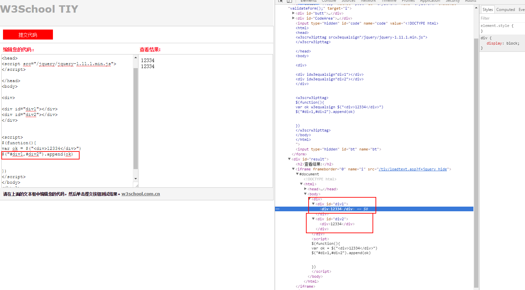Select the </form> closing tag row
This screenshot has width=525, height=290.
click(x=299, y=154)
